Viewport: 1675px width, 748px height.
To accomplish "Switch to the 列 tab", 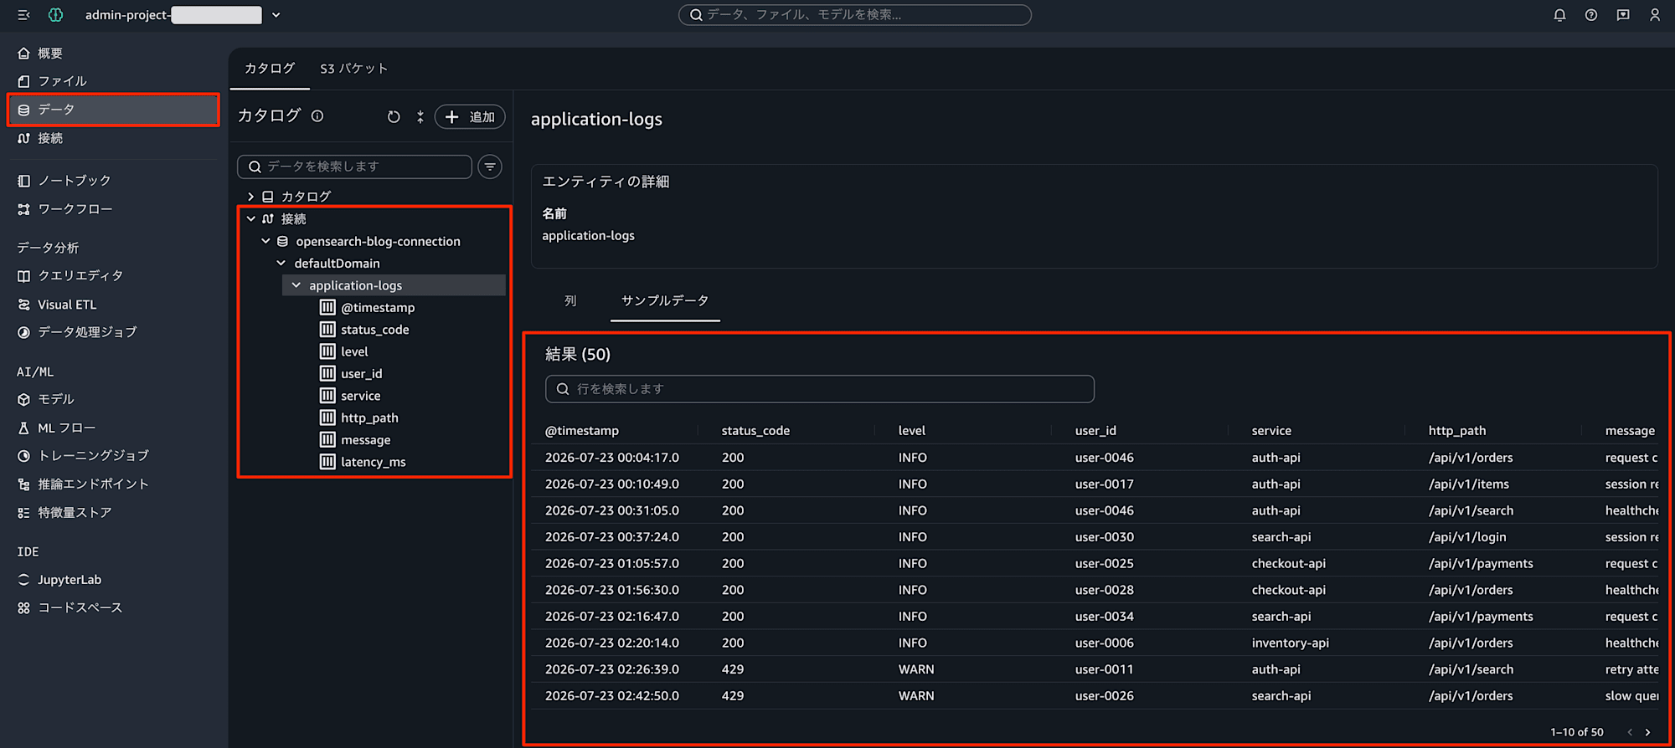I will point(570,301).
